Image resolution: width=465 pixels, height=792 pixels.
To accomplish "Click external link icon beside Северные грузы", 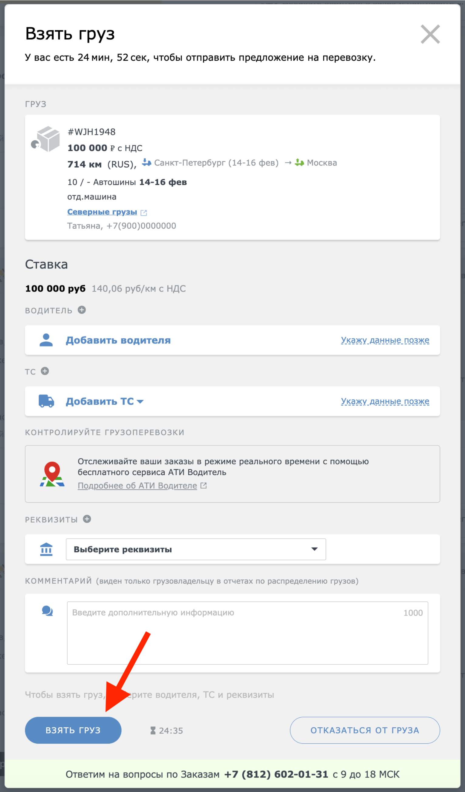I will click(144, 213).
